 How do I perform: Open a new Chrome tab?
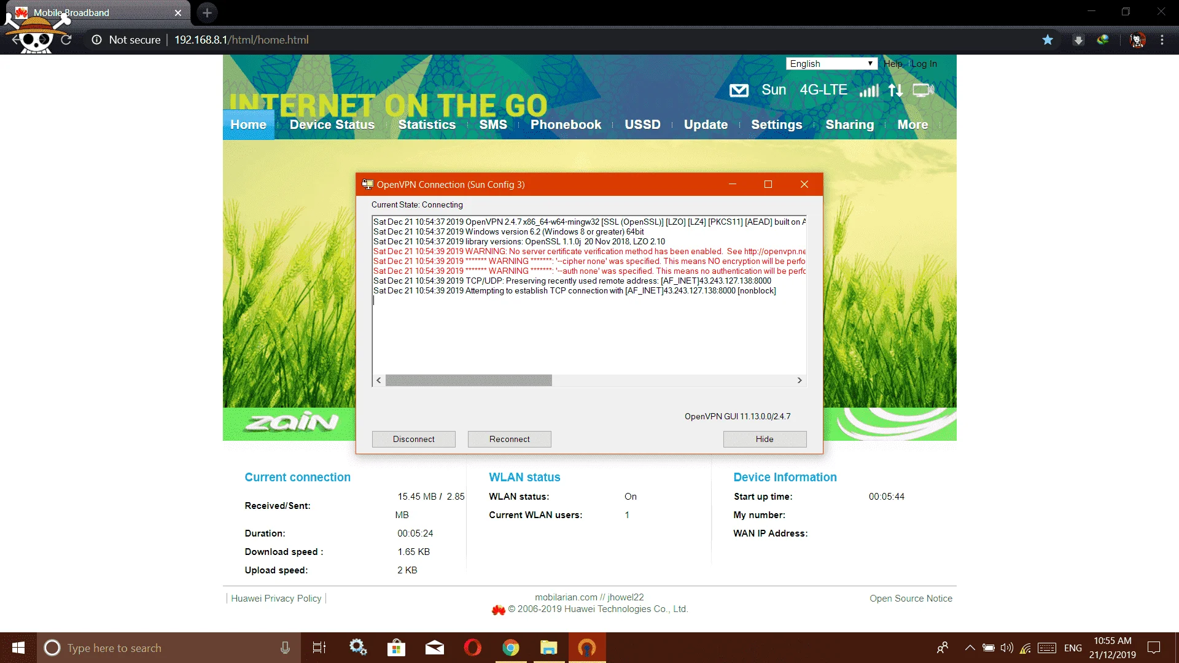pyautogui.click(x=207, y=12)
